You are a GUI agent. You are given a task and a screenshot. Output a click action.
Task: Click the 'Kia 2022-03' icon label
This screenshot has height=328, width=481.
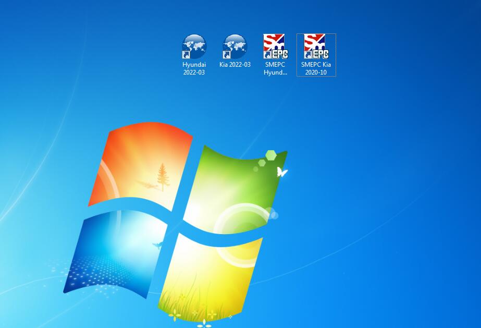click(235, 65)
